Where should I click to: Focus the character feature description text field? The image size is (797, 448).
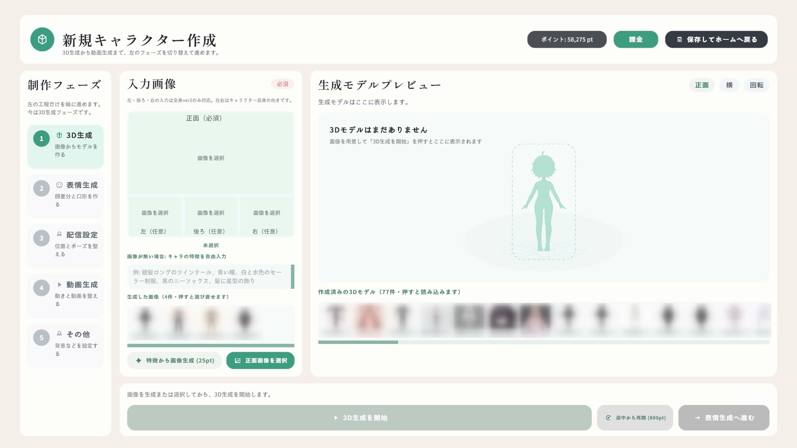(x=209, y=277)
